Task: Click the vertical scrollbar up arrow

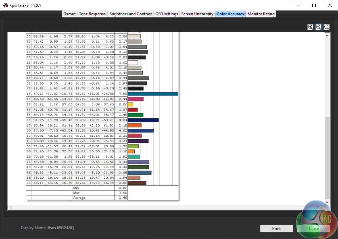Action: click(327, 35)
